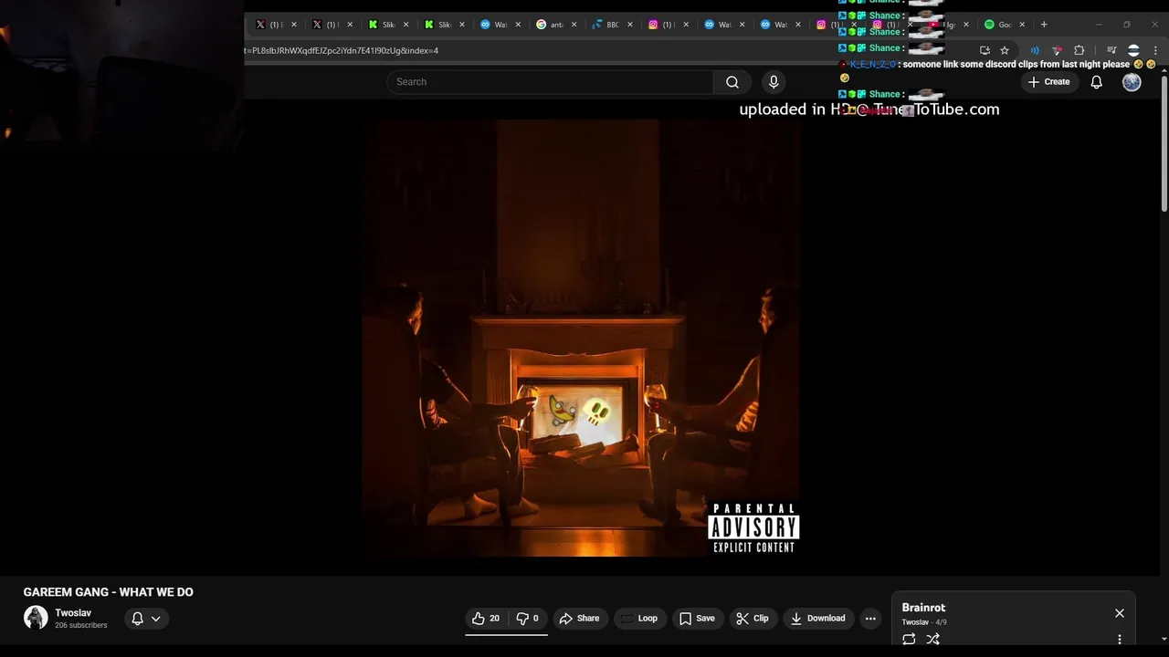Click the browser address bar URL
Image resolution: width=1169 pixels, height=657 pixels.
tap(342, 51)
